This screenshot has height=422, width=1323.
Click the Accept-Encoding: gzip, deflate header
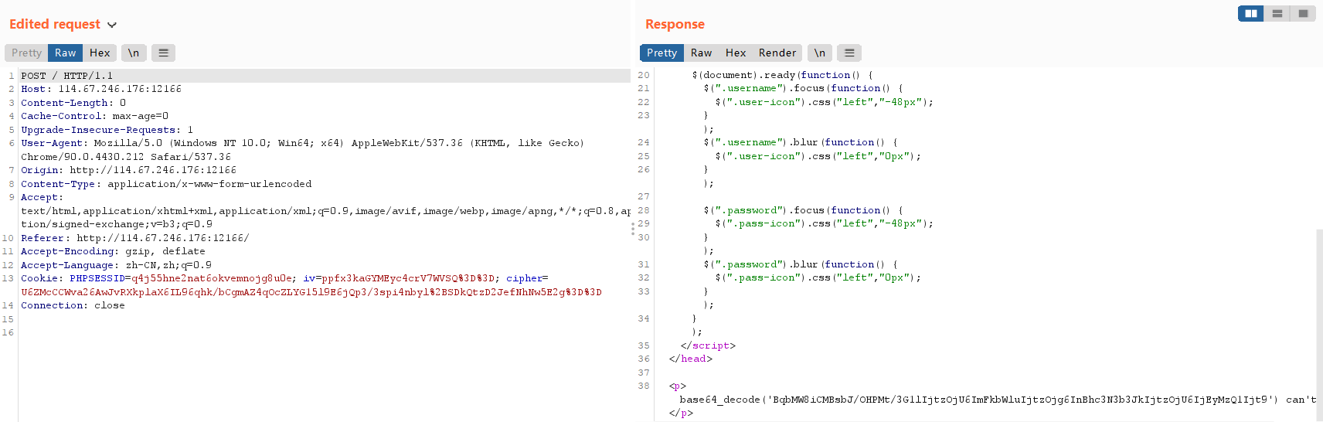click(113, 251)
